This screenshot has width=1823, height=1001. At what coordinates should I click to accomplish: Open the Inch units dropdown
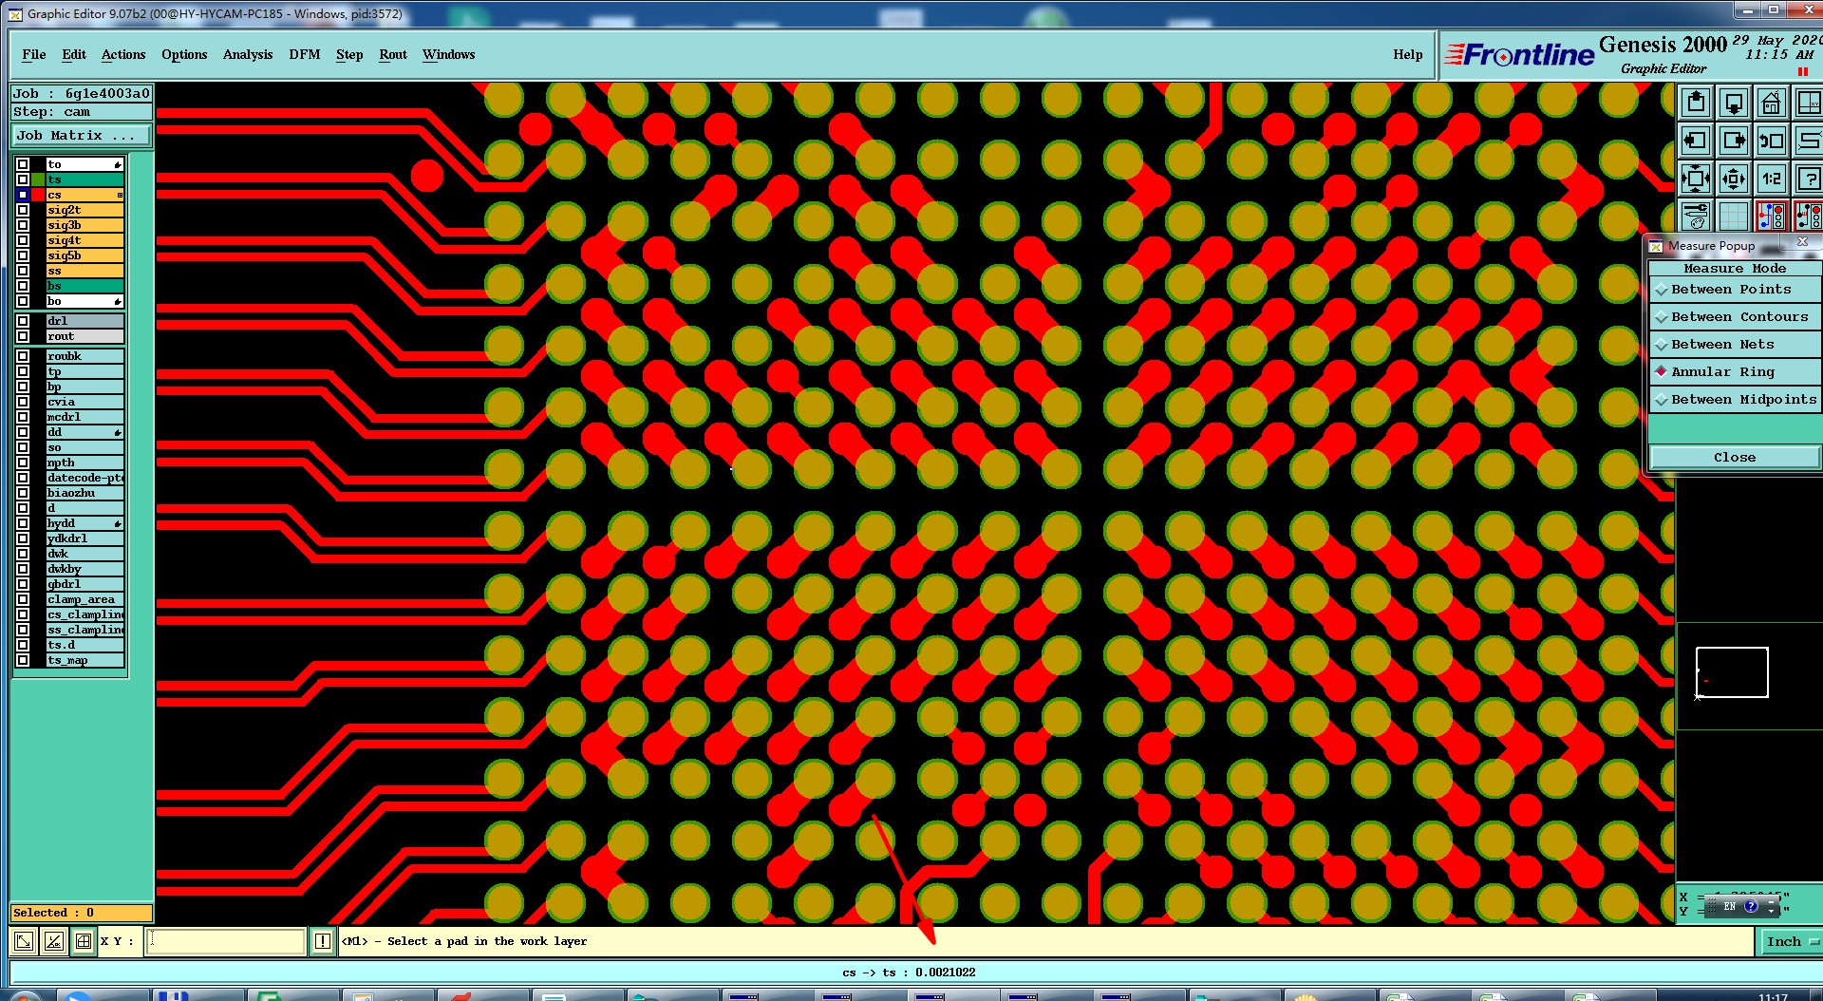[x=1791, y=941]
